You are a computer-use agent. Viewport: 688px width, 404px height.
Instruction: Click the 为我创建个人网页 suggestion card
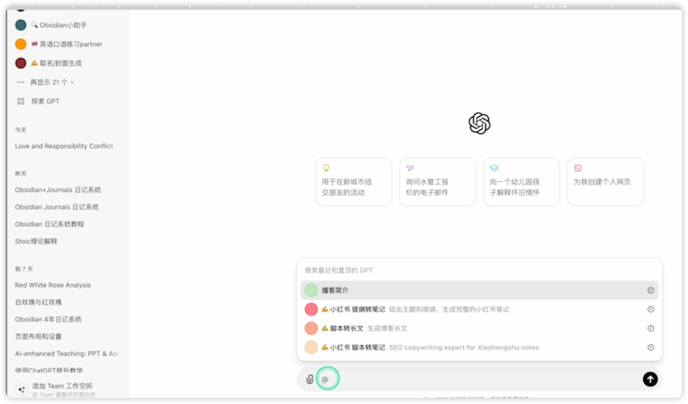point(605,181)
